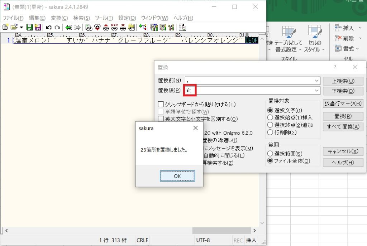Click the Find Previous eyes icon
367x246 pixels.
point(106,27)
